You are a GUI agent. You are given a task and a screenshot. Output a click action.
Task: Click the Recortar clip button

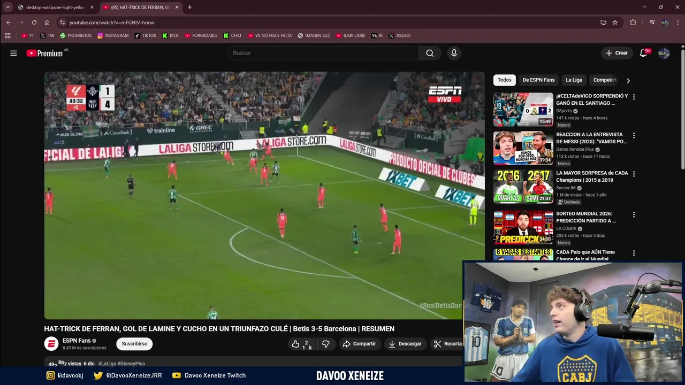point(447,344)
